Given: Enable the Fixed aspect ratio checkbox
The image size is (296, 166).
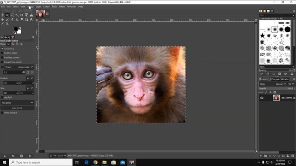Looking at the screenshot, I should click(x=2, y=67).
